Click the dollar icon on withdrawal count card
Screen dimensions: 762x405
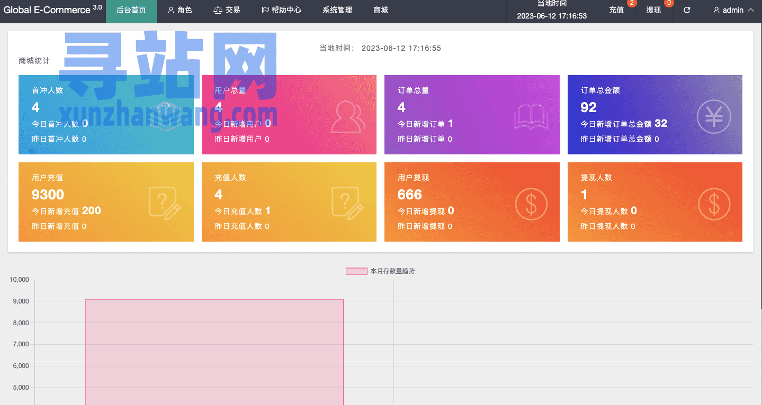(713, 204)
